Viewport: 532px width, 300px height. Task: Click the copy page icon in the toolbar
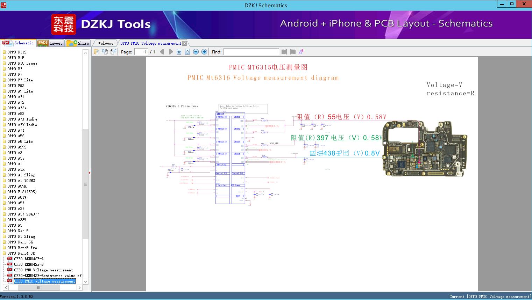(x=97, y=52)
